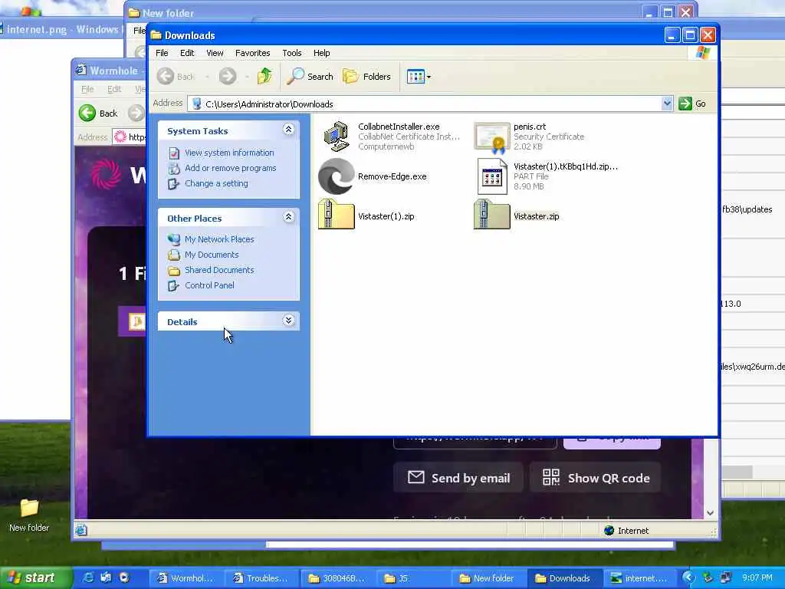The height and width of the screenshot is (589, 785).
Task: Click the Back arrow in Downloads toolbar
Action: 176,76
